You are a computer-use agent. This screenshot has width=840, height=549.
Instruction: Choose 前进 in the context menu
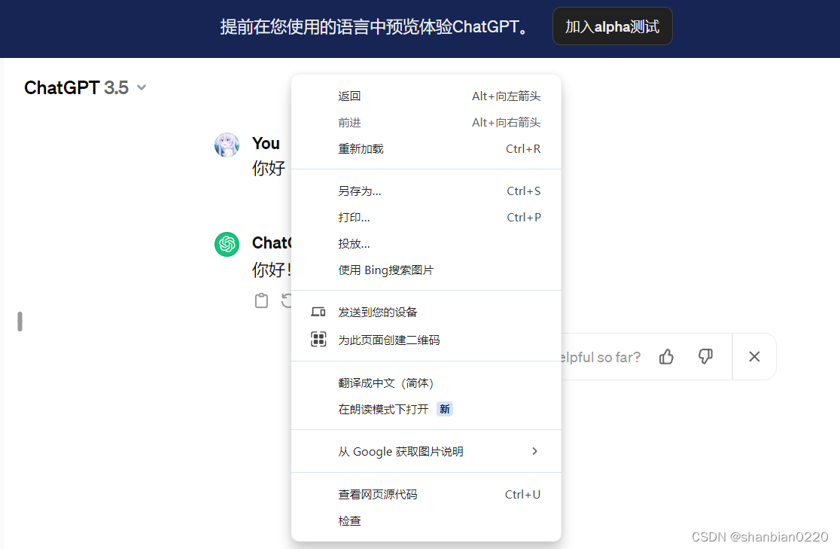(426, 123)
